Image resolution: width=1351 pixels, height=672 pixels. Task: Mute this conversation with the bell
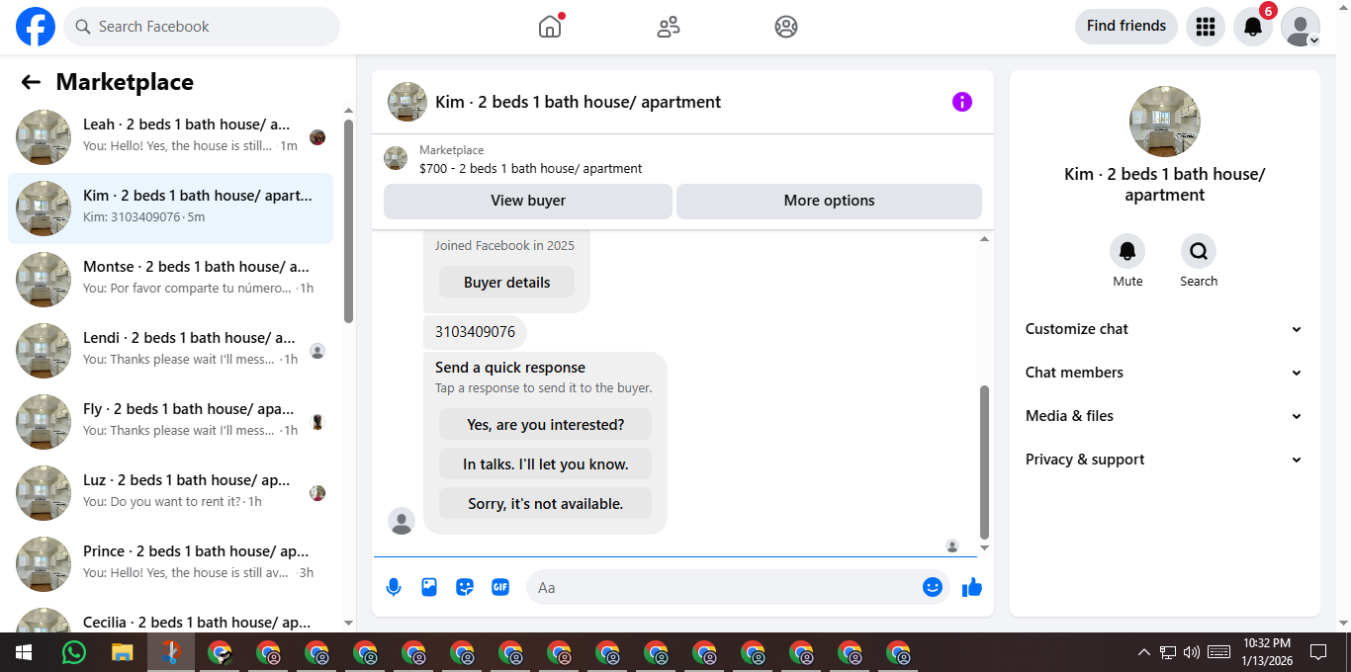[1127, 252]
